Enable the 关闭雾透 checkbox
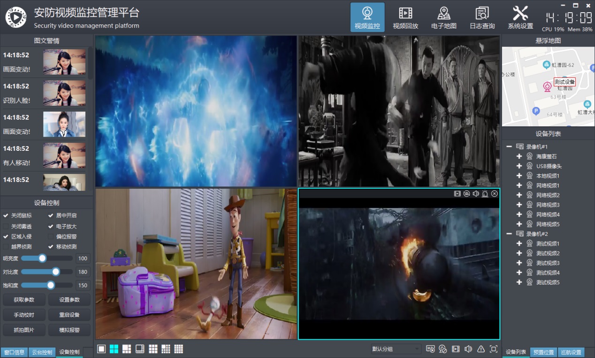 [6, 226]
